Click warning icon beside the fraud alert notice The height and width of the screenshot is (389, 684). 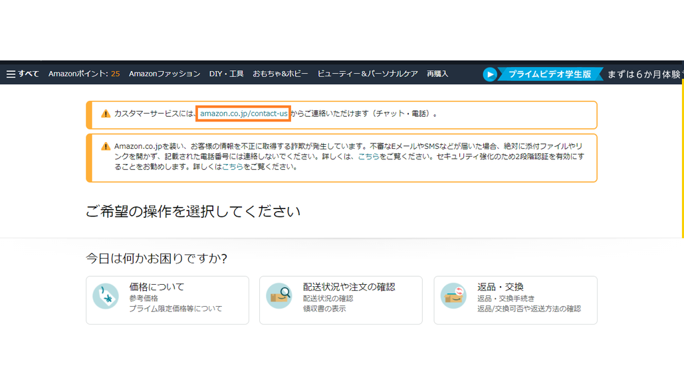pyautogui.click(x=106, y=147)
